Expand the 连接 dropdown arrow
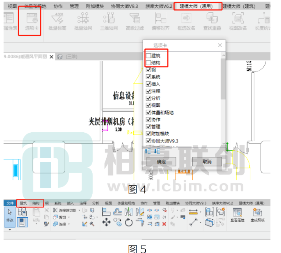Screen dimensions: 281x253 (x=69, y=224)
